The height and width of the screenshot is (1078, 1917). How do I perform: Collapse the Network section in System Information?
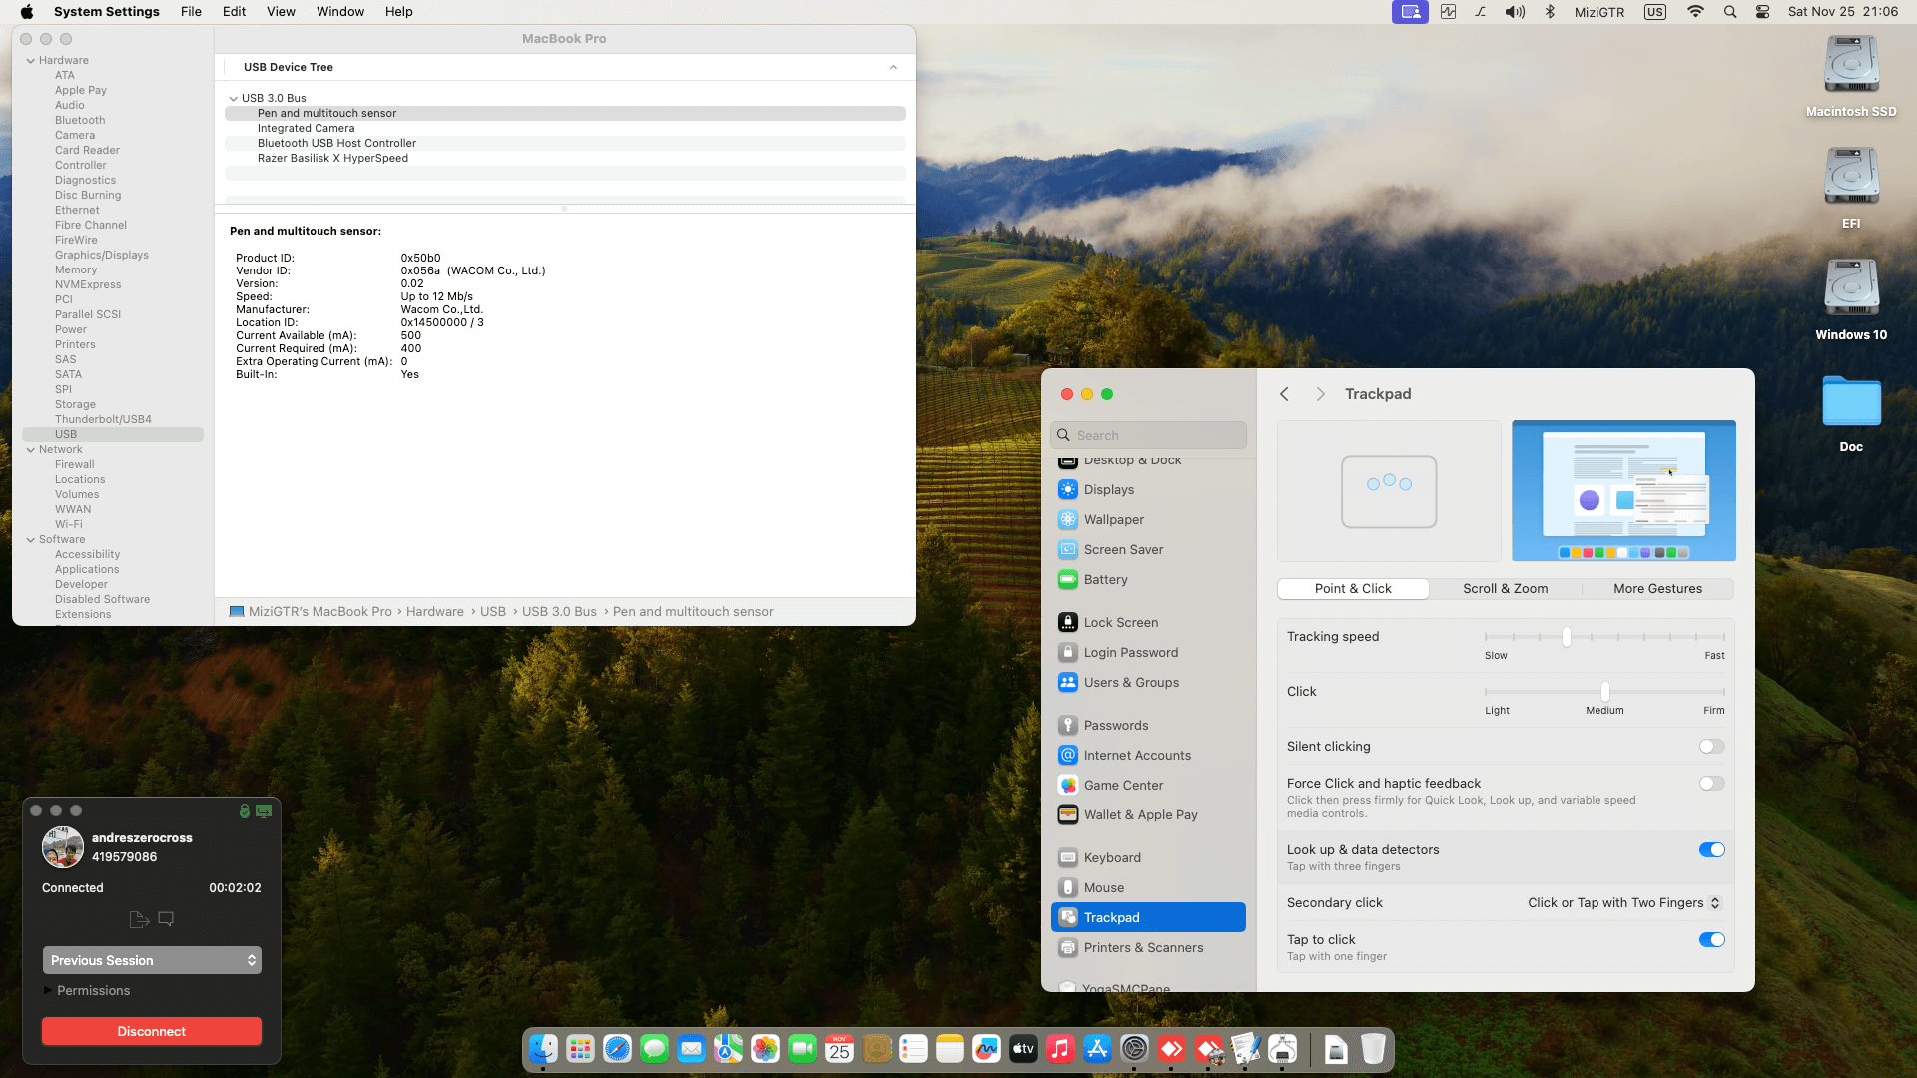31,450
